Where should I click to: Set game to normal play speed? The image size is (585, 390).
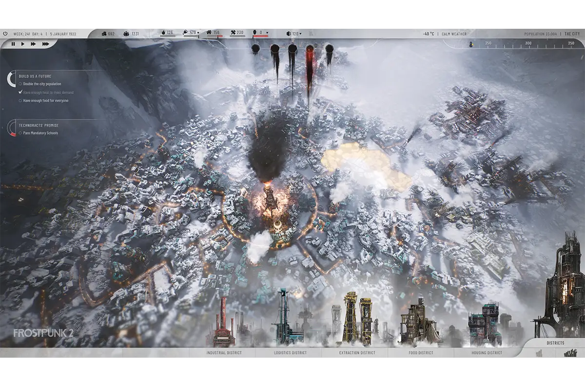pyautogui.click(x=23, y=44)
